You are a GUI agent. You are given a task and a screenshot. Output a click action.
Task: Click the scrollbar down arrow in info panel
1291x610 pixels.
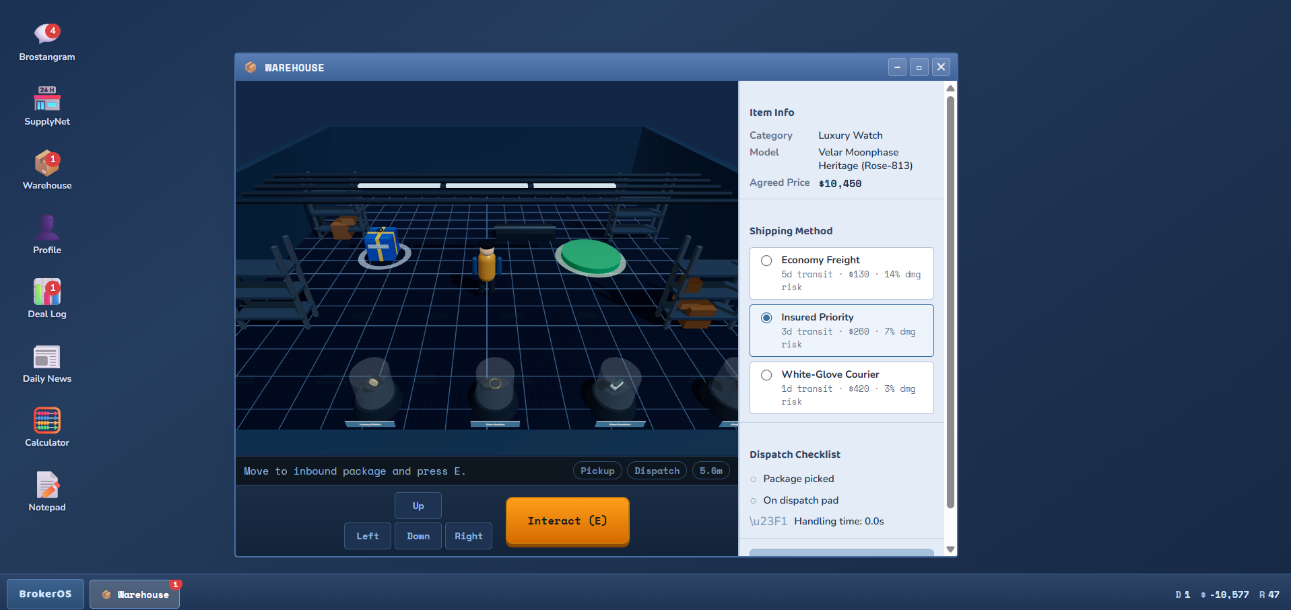[x=950, y=549]
